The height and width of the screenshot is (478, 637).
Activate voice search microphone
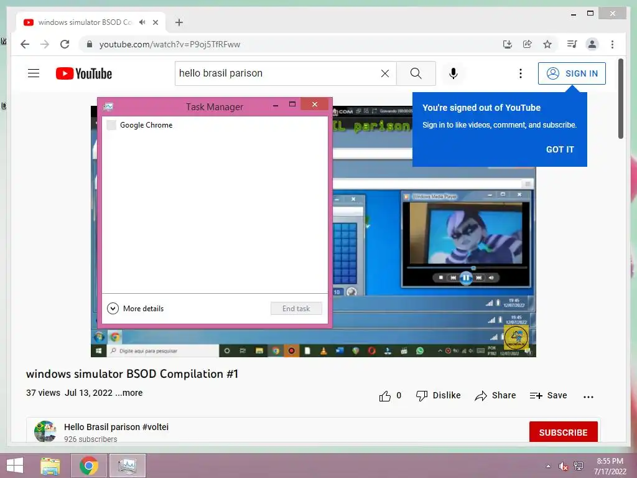pos(453,73)
